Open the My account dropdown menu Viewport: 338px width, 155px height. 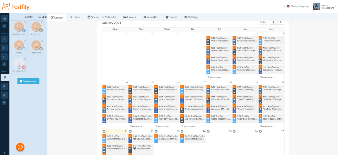click(329, 6)
